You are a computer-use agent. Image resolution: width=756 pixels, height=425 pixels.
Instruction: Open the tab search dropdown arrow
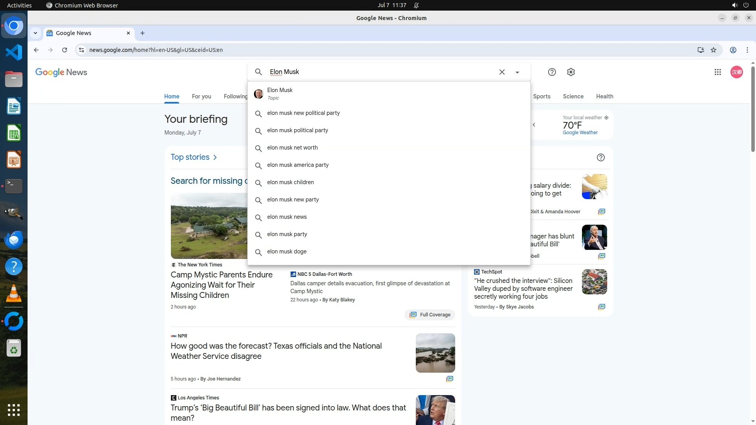point(35,33)
